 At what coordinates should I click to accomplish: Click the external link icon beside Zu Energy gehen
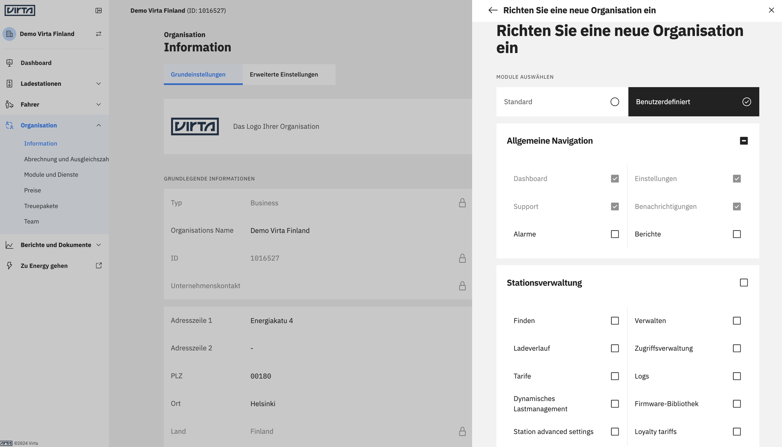pos(98,265)
